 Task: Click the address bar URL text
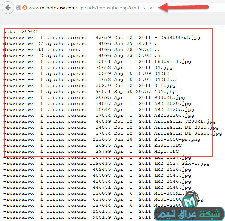tap(90, 8)
